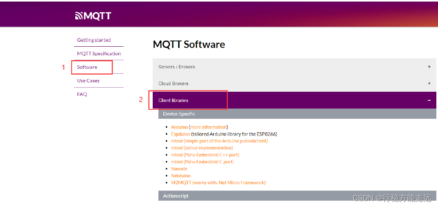The height and width of the screenshot is (206, 438).
Task: Open the Getting started sidebar link
Action: [x=94, y=40]
